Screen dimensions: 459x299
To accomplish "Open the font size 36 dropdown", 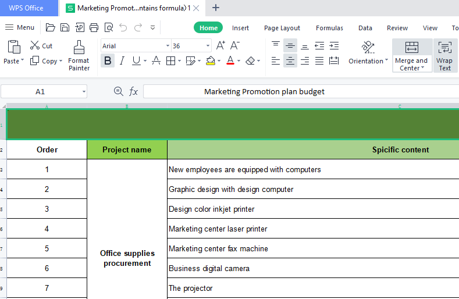I will [208, 46].
